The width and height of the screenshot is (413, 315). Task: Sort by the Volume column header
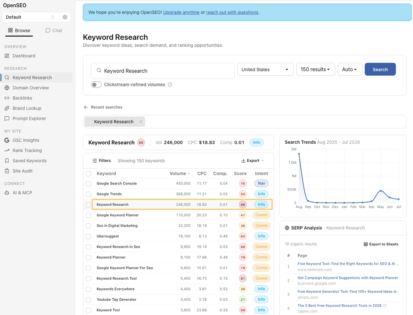(x=180, y=173)
